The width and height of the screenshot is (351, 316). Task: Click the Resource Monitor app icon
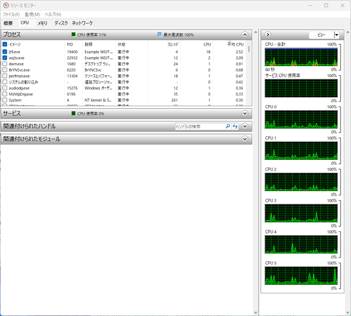[6, 5]
